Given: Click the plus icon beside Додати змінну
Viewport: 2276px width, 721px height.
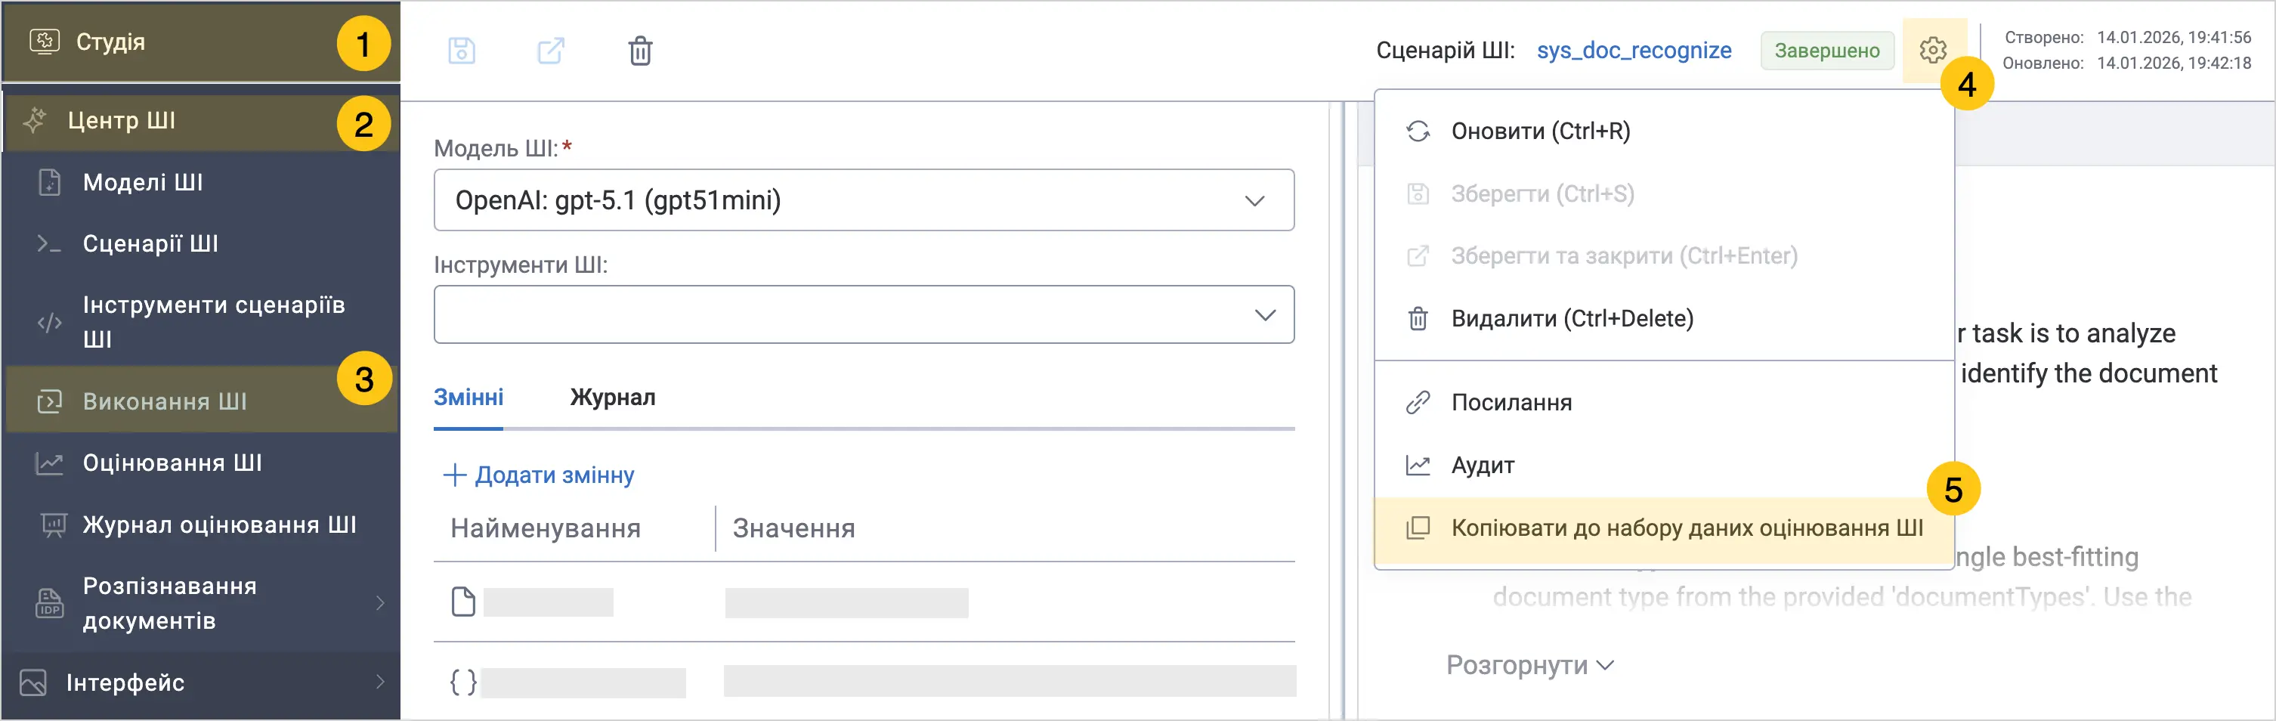Looking at the screenshot, I should coord(454,475).
